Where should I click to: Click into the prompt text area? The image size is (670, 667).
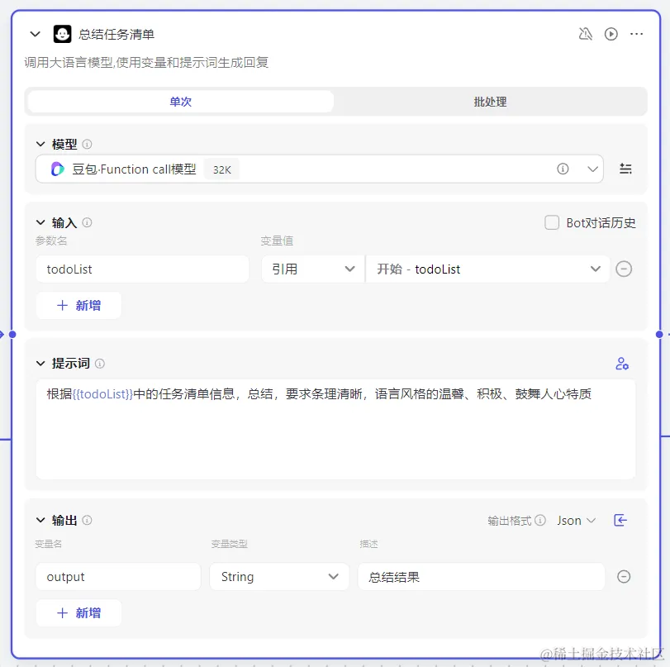[335, 429]
